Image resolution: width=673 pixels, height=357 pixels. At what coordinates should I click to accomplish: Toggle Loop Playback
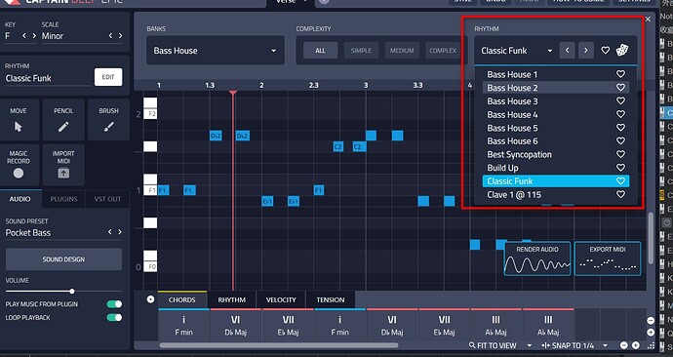click(114, 318)
